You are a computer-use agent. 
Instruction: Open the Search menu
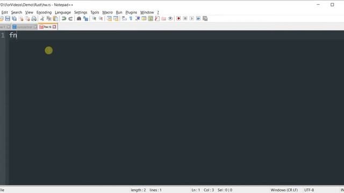pos(17,12)
